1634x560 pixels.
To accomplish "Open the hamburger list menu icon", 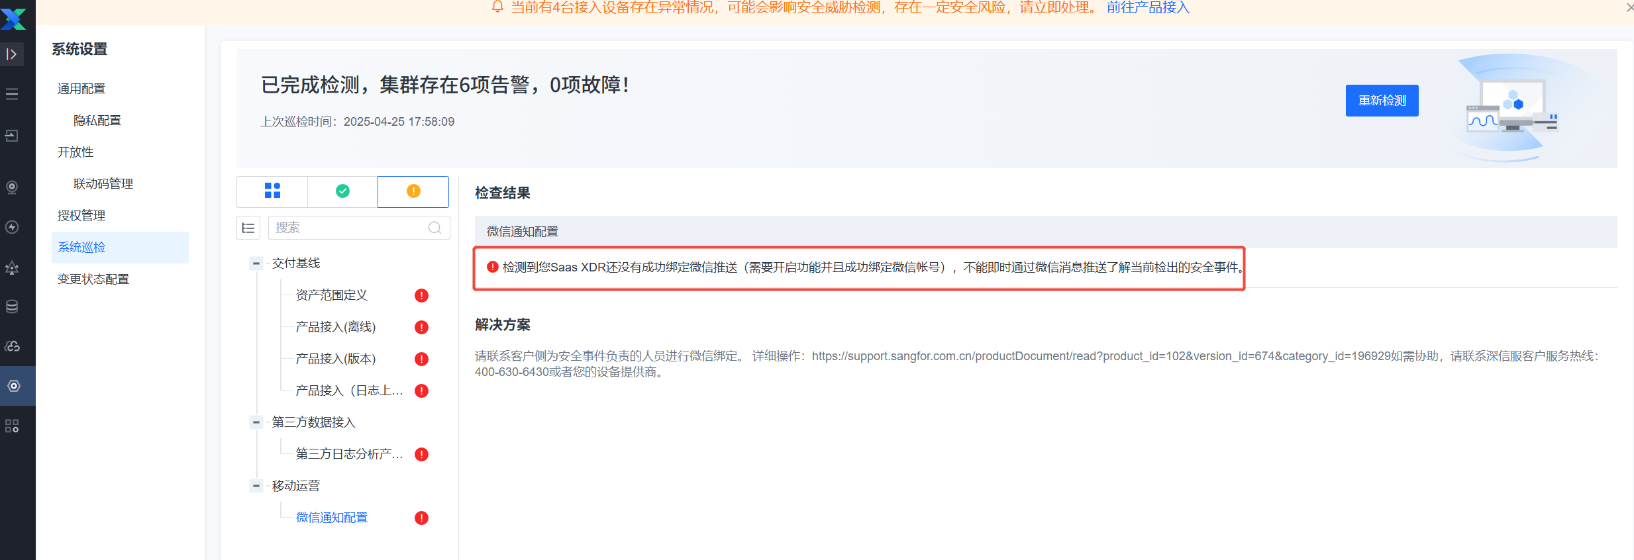I will click(x=12, y=94).
